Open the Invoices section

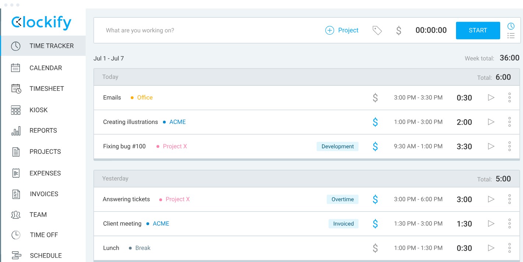point(43,194)
